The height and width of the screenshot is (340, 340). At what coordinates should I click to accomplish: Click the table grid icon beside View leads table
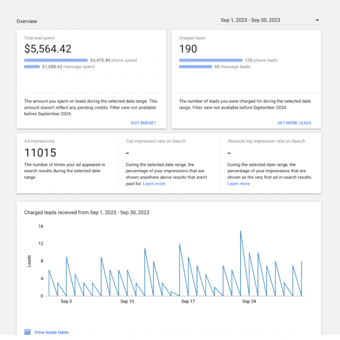[x=27, y=332]
